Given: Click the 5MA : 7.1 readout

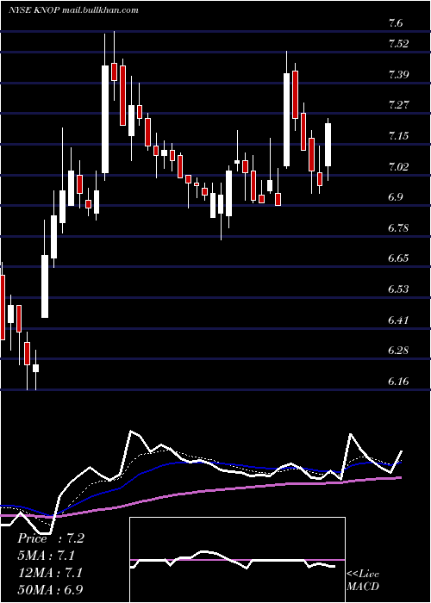Looking at the screenshot, I should [46, 555].
